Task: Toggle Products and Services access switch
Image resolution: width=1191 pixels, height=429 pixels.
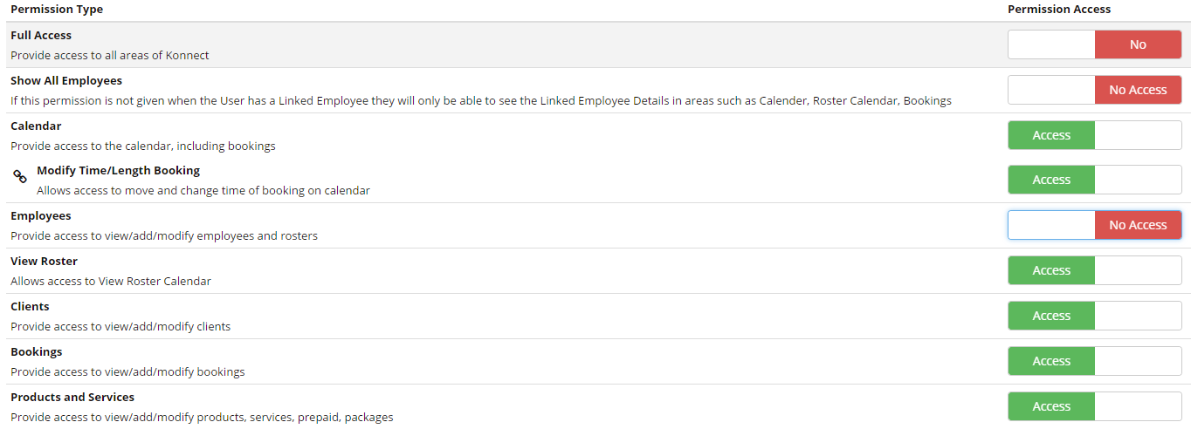Action: tap(1094, 407)
